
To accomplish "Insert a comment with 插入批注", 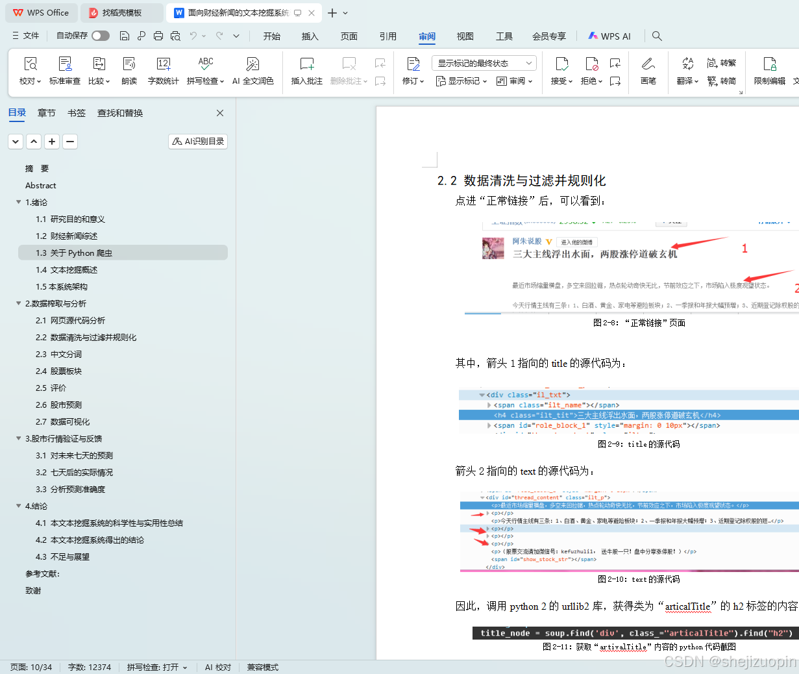I will 306,71.
